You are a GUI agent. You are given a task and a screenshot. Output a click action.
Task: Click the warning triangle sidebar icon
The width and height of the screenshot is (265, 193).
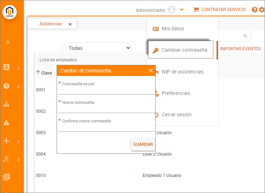(6, 123)
